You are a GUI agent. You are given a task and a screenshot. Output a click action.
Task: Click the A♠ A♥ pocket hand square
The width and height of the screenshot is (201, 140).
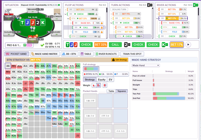coord(90,101)
